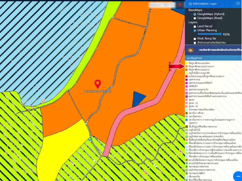Click the department emblem logo in legend header
This screenshot has height=181, width=242.
pyautogui.click(x=191, y=50)
